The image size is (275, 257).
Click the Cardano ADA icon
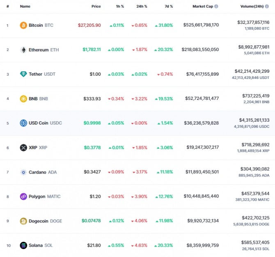pos(23,172)
